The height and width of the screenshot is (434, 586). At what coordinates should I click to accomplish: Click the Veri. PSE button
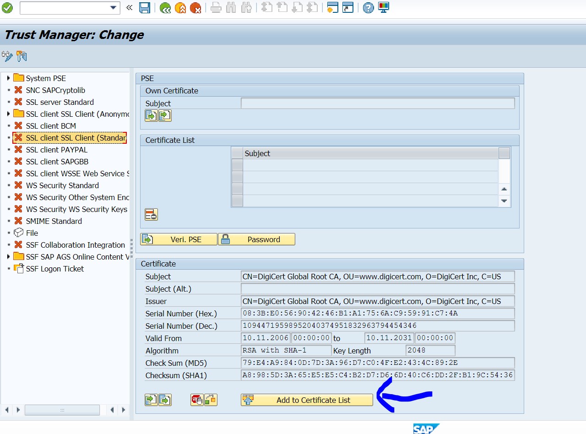coord(179,239)
